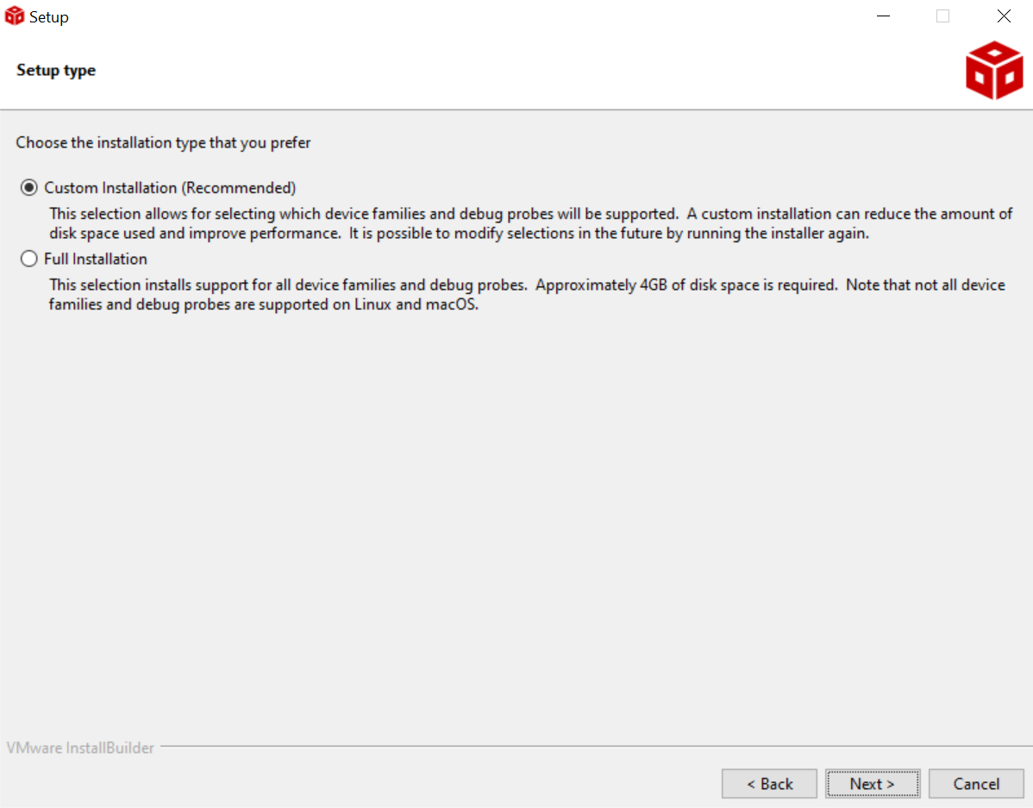Click the red cube icon in the title bar
Image resolution: width=1033 pixels, height=808 pixels.
(x=14, y=16)
